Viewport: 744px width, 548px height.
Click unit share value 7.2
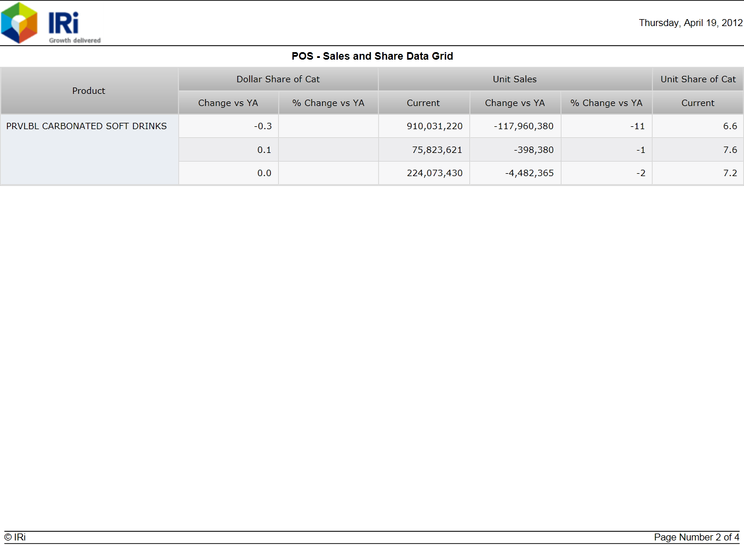[698, 173]
